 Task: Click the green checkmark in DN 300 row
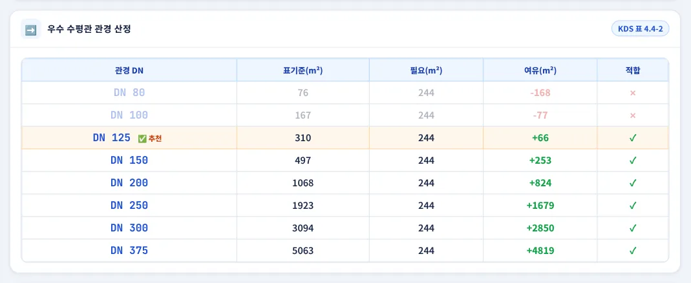[x=633, y=228]
